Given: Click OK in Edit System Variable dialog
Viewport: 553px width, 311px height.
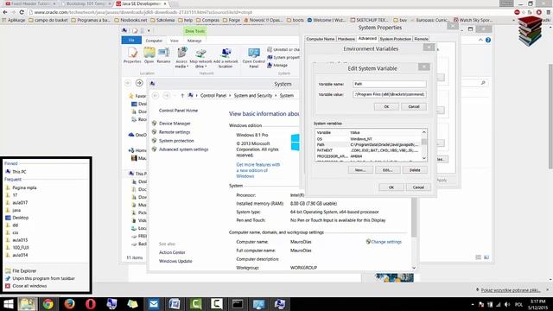Looking at the screenshot, I should (386, 106).
